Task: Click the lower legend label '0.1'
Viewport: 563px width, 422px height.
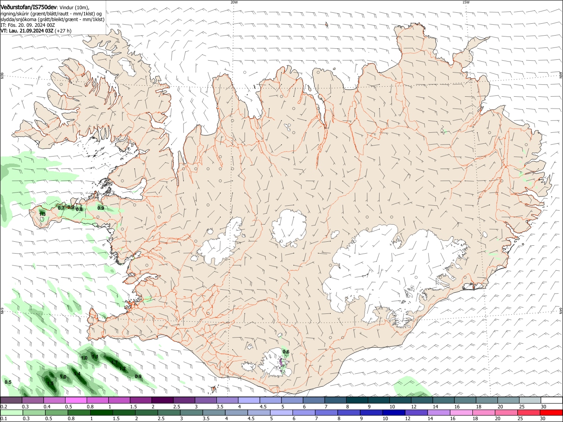Action: 3,419
